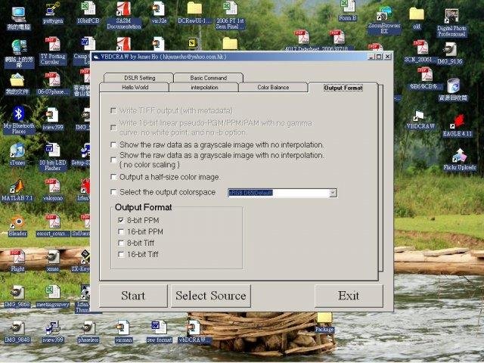Image resolution: width=484 pixels, height=363 pixels.
Task: Open the old folder on desktop
Action: pos(417,18)
